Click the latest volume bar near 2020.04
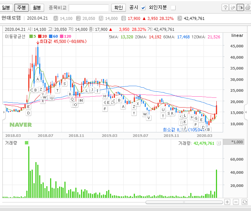The width and height of the screenshot is (251, 211). click(216, 184)
